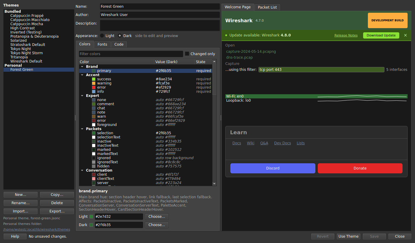Click the Donate button
The height and width of the screenshot is (243, 415).
pos(360,168)
